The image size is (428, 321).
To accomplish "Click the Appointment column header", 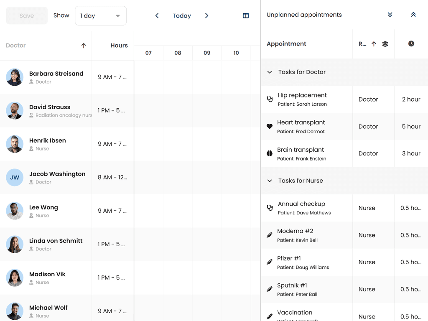I will click(287, 44).
